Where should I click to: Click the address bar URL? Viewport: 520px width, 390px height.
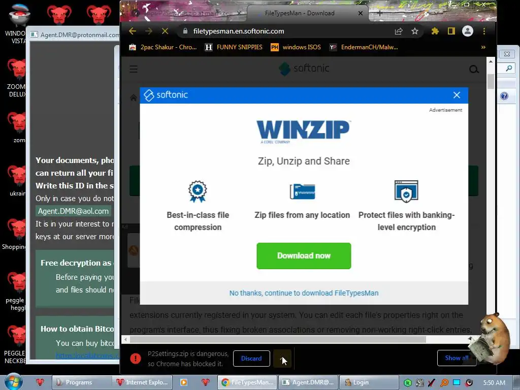pyautogui.click(x=239, y=31)
